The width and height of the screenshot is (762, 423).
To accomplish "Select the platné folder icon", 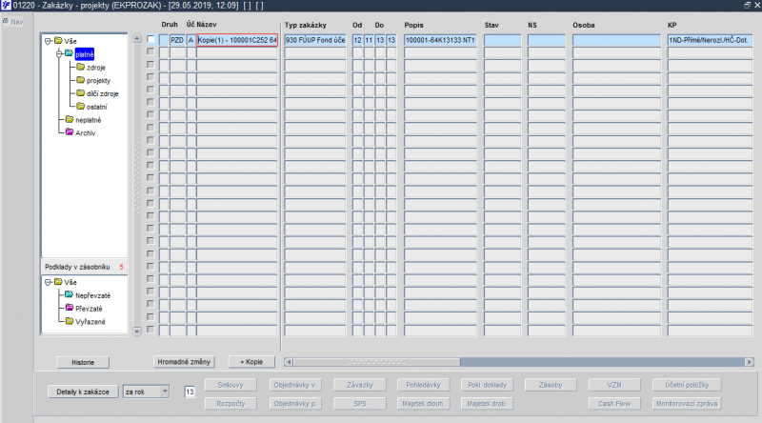I will coord(69,54).
